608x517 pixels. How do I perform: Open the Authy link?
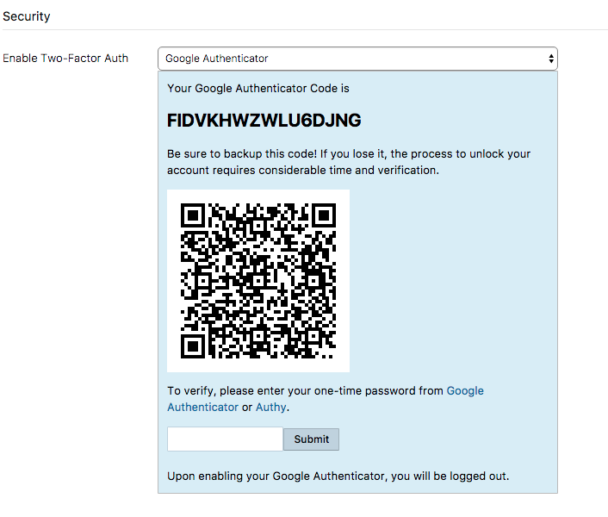pyautogui.click(x=270, y=408)
